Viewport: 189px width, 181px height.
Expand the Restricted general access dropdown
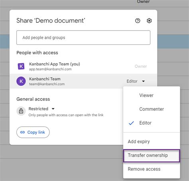tap(53, 109)
